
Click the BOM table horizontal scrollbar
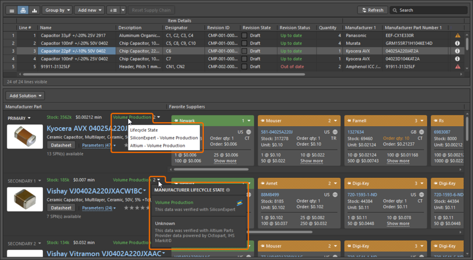tap(164, 74)
